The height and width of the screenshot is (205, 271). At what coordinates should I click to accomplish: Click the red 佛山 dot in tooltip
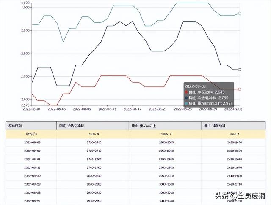pyautogui.click(x=188, y=92)
